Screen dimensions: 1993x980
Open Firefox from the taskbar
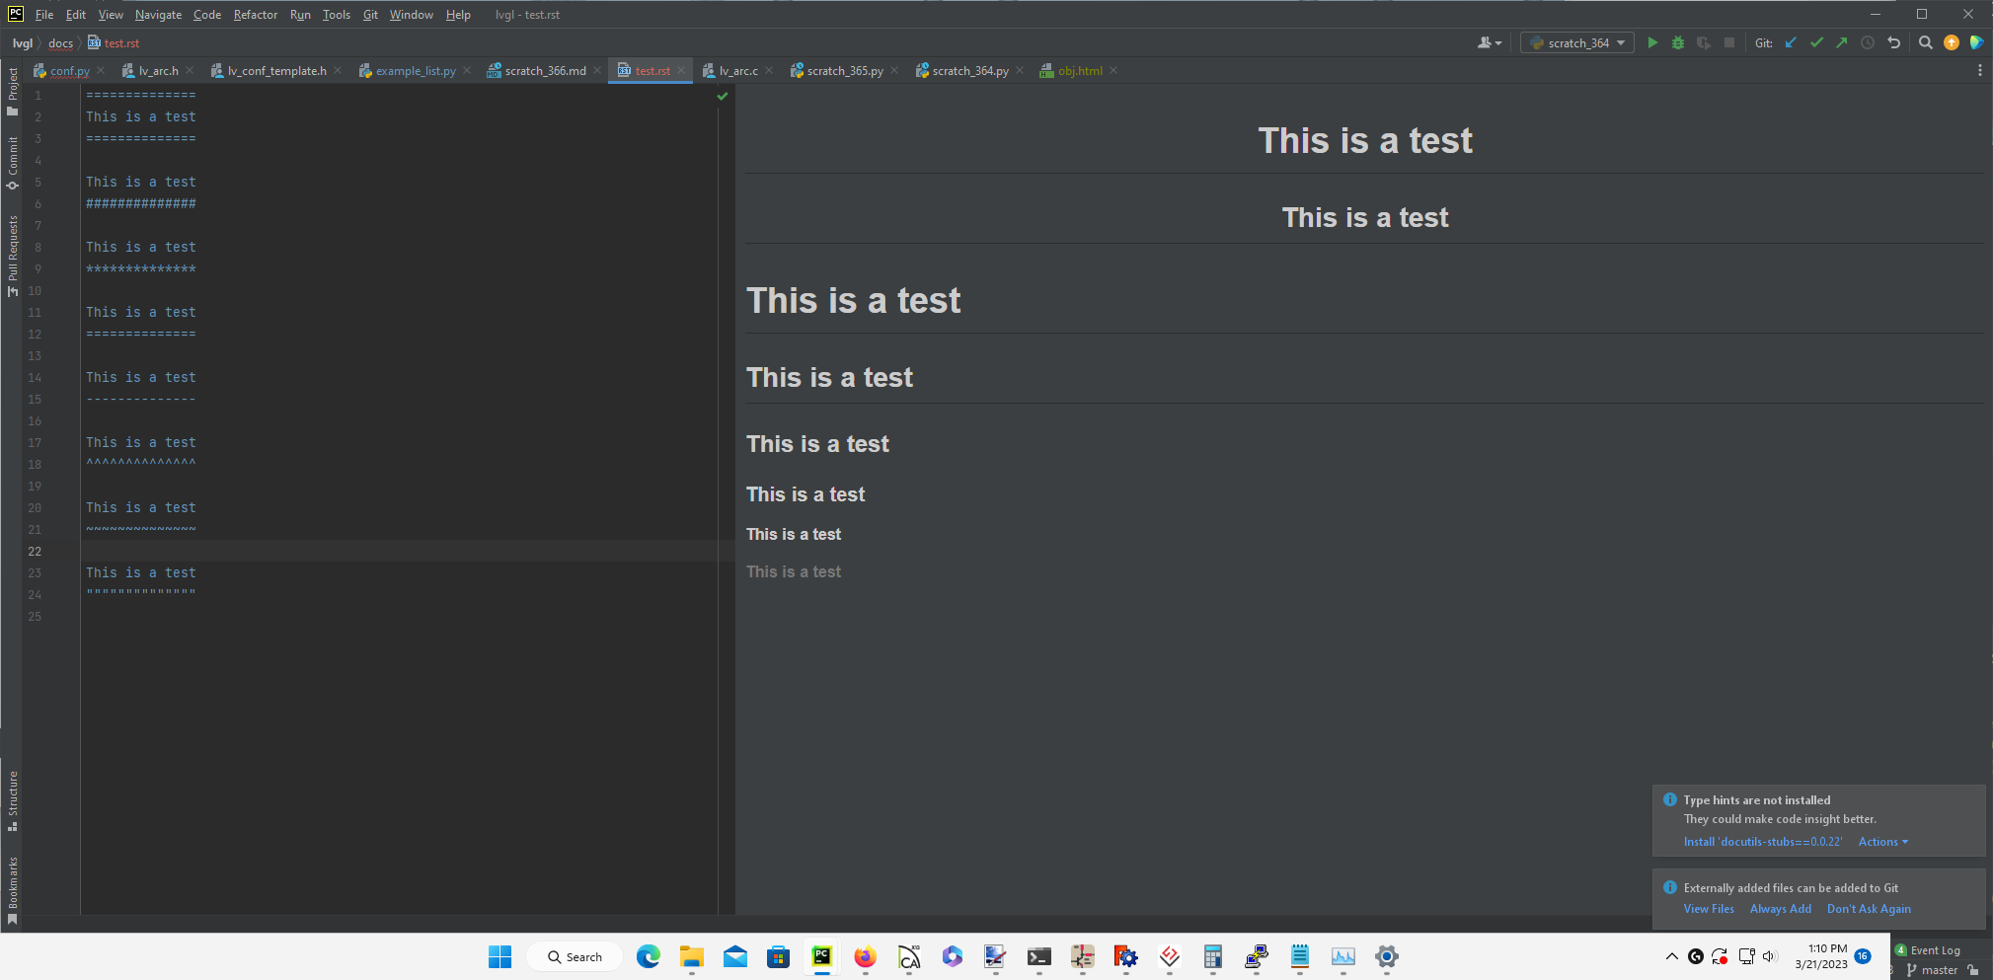pos(864,956)
